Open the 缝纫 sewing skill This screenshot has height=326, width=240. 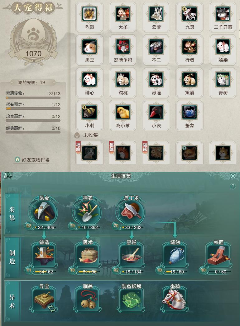pos(175,256)
